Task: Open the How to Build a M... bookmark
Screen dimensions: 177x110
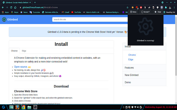Action: tap(92, 12)
